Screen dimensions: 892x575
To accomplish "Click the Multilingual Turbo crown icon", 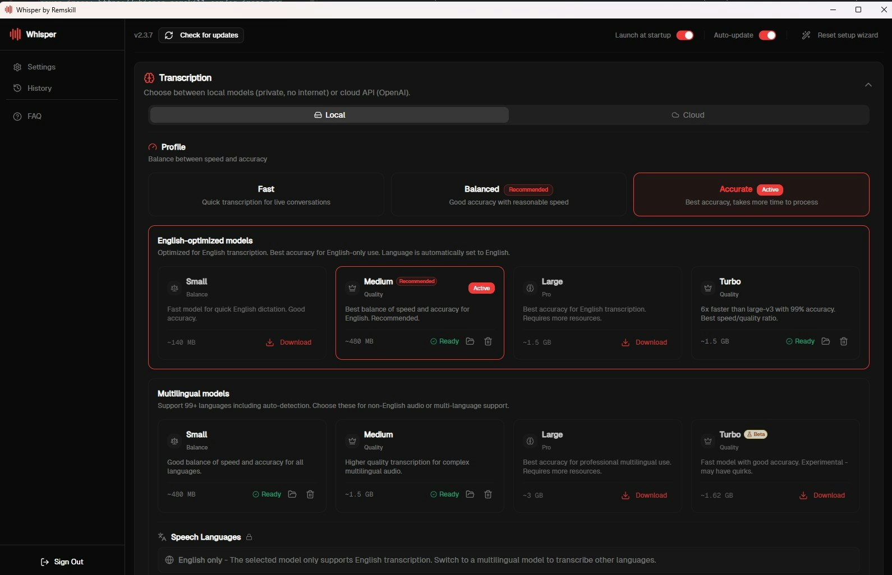I will coord(708,441).
